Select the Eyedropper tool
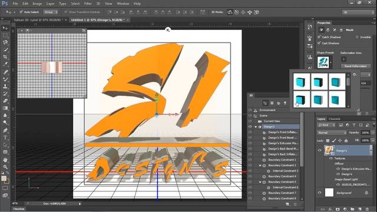 pyautogui.click(x=5, y=64)
